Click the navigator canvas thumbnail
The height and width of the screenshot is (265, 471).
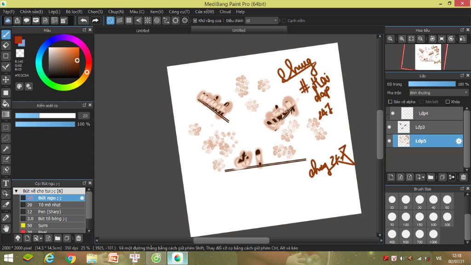point(428,57)
